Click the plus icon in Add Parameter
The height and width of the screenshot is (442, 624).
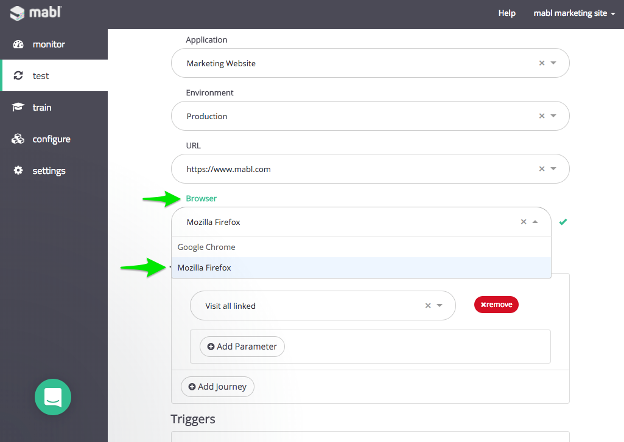click(x=211, y=347)
